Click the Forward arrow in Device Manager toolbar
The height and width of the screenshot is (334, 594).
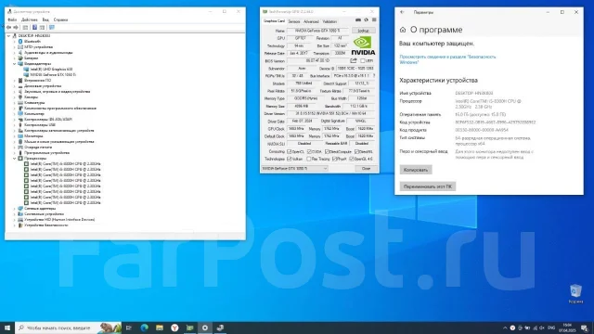[16, 27]
